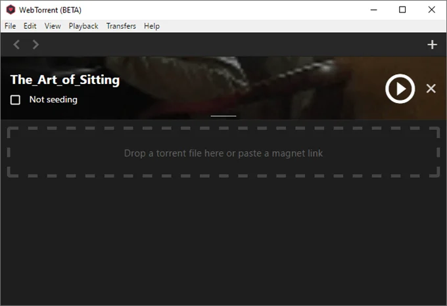
Task: Go back with left arrow
Action: click(16, 45)
